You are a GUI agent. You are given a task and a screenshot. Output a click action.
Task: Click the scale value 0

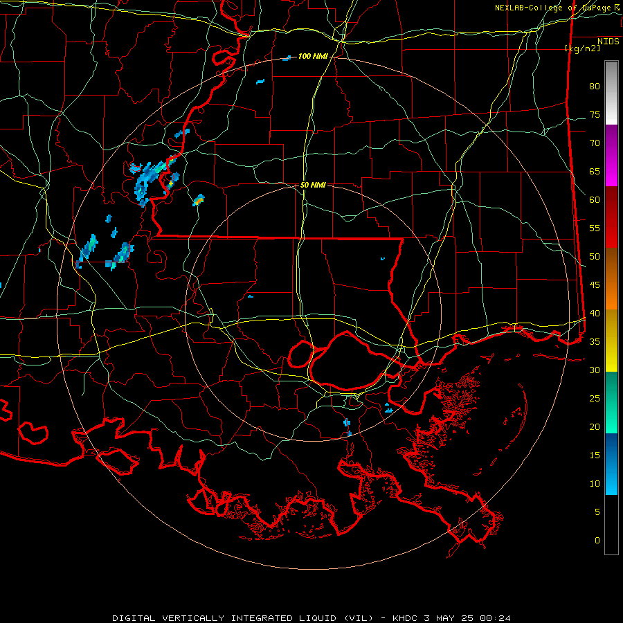[597, 541]
